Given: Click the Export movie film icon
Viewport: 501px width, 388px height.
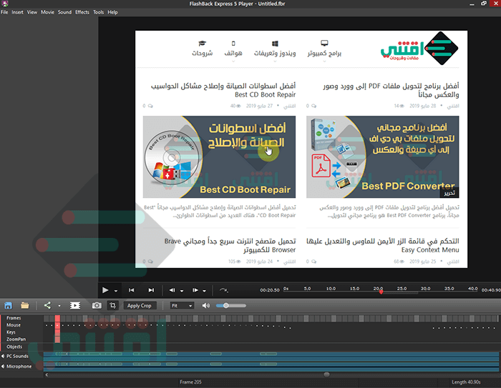Looking at the screenshot, I should [75, 305].
